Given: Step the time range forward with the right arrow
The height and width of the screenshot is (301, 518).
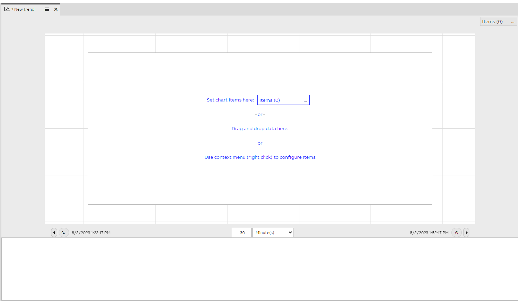Looking at the screenshot, I should (466, 232).
